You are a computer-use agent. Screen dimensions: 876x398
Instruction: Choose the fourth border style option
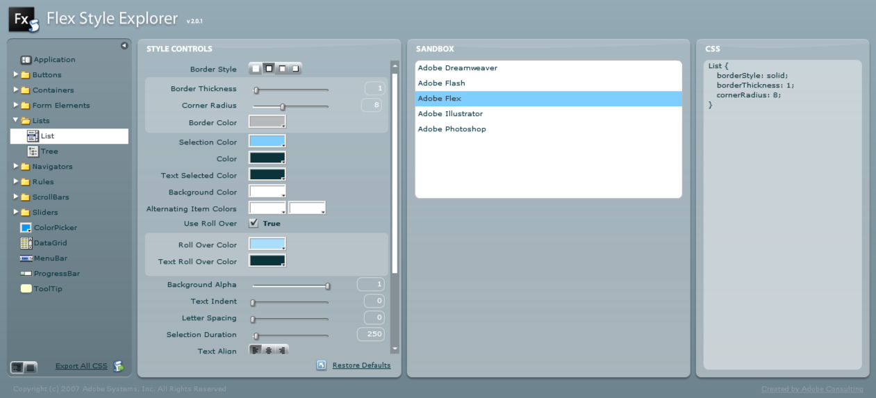click(x=295, y=69)
